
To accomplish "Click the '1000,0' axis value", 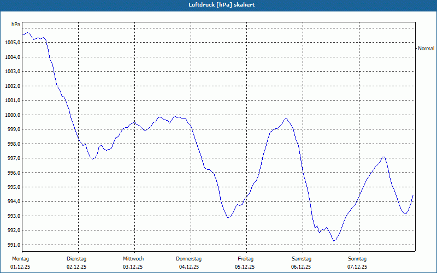I will (13, 115).
